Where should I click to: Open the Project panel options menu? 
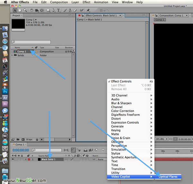[70, 15]
